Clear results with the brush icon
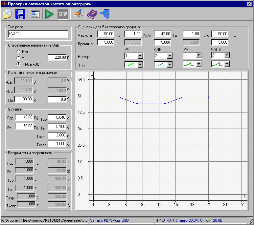254x225 pixels. tap(78, 14)
